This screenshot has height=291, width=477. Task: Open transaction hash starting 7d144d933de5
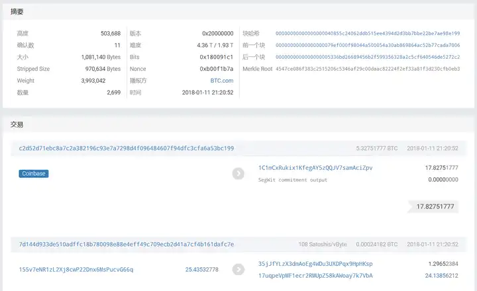tap(127, 244)
